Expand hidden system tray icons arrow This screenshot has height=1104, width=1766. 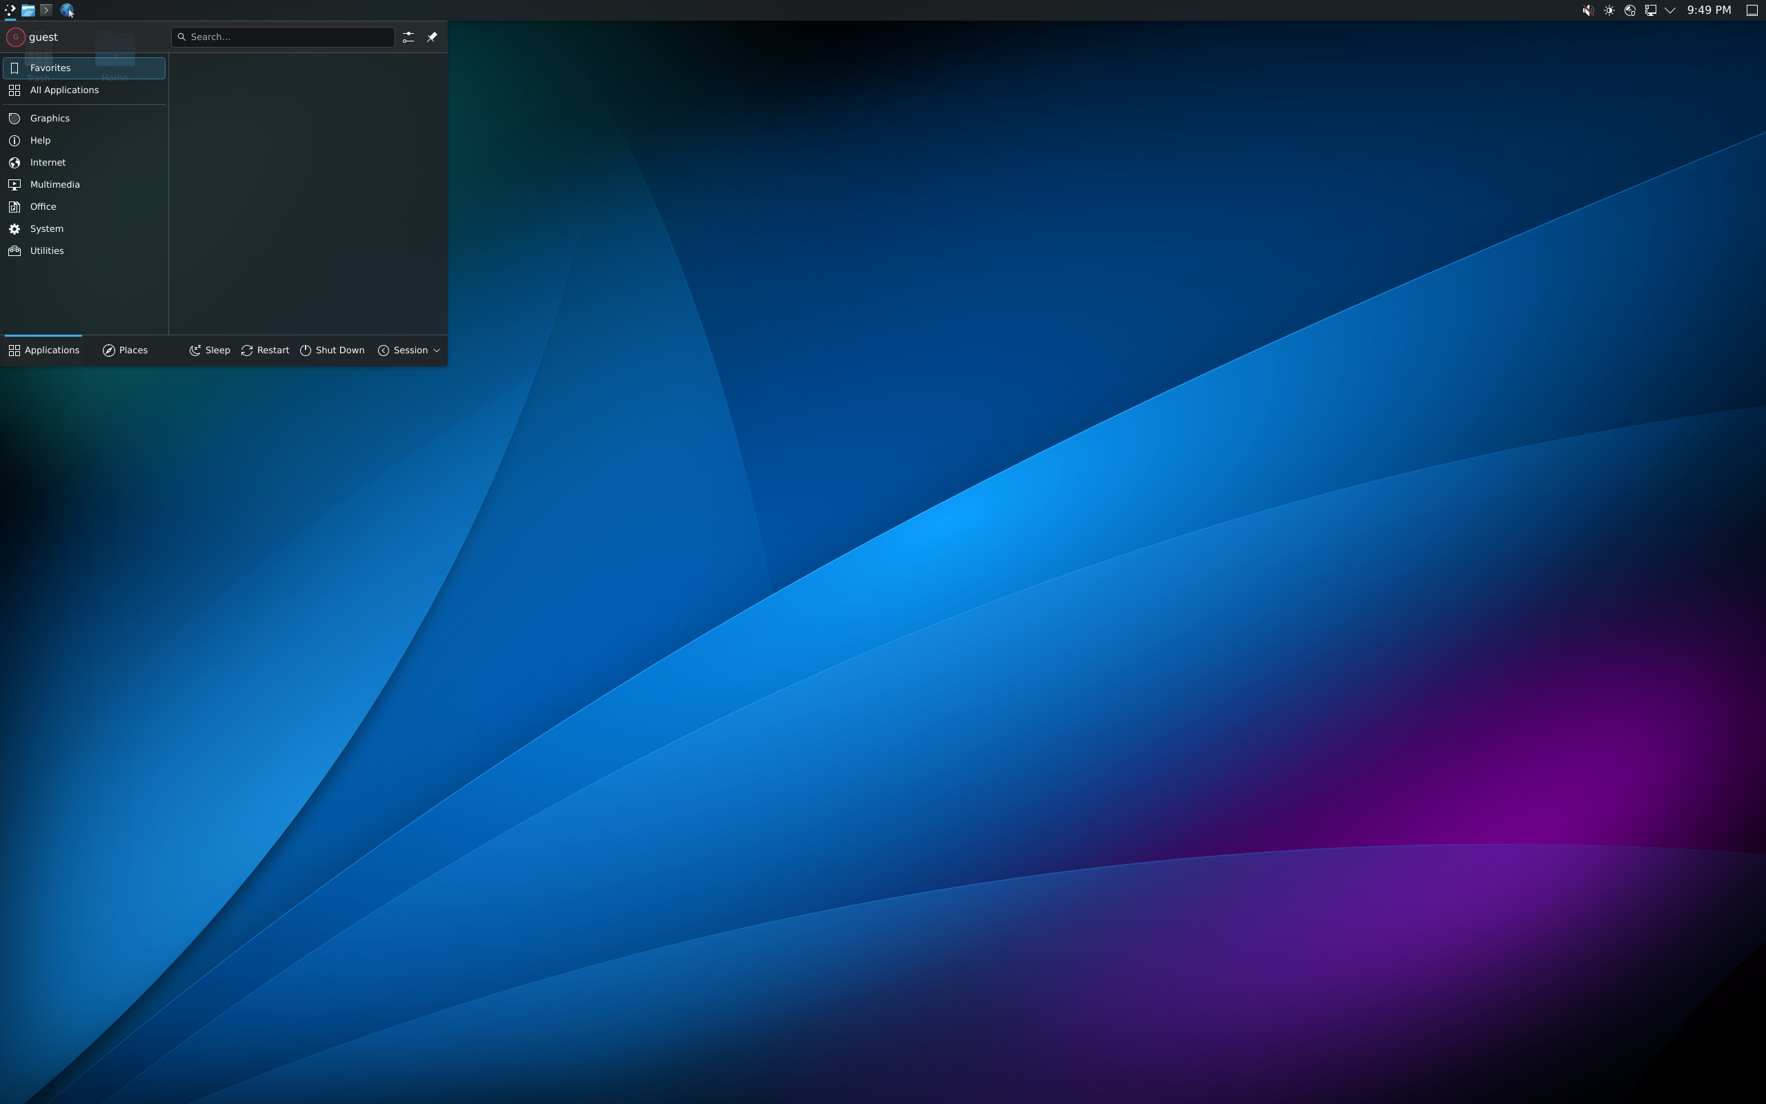pos(1669,10)
